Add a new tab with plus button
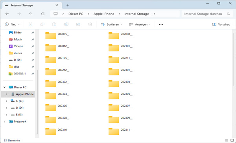 pyautogui.click(x=68, y=5)
